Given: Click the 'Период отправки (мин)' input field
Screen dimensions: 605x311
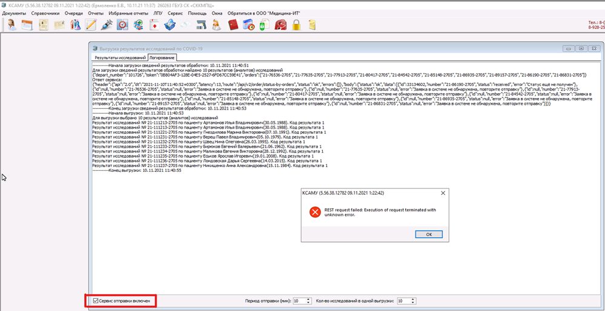Looking at the screenshot, I should click(298, 300).
